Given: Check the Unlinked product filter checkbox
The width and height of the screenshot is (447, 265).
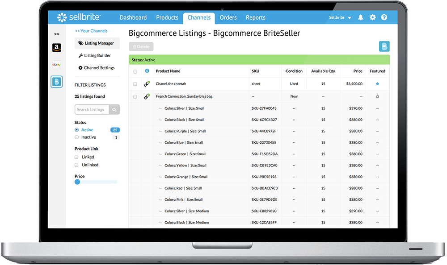Looking at the screenshot, I should pos(76,165).
